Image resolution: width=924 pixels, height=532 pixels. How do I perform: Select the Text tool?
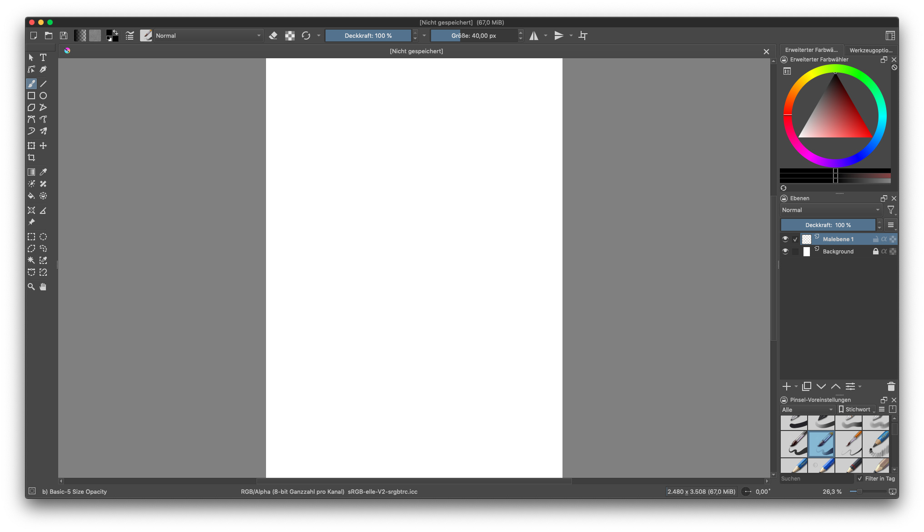pos(43,57)
